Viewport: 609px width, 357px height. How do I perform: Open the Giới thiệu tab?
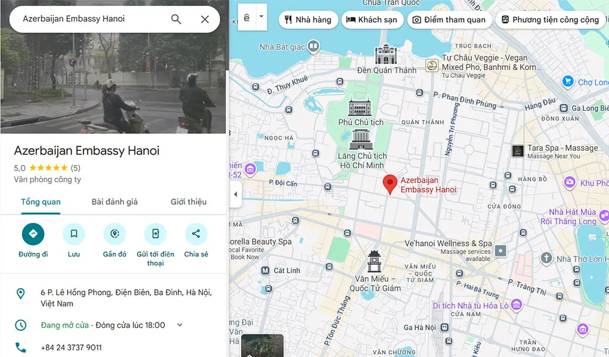[188, 202]
